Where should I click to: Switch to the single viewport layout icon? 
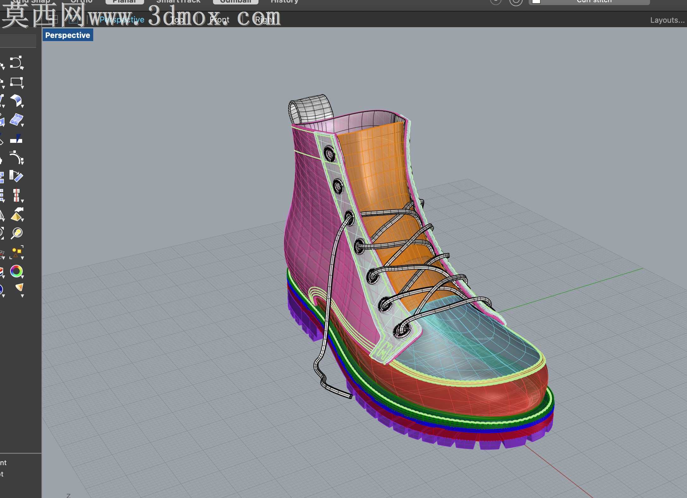[x=73, y=19]
